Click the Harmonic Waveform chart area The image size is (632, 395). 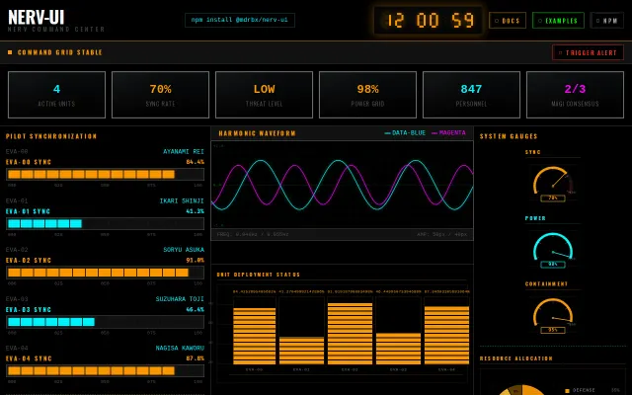(343, 185)
